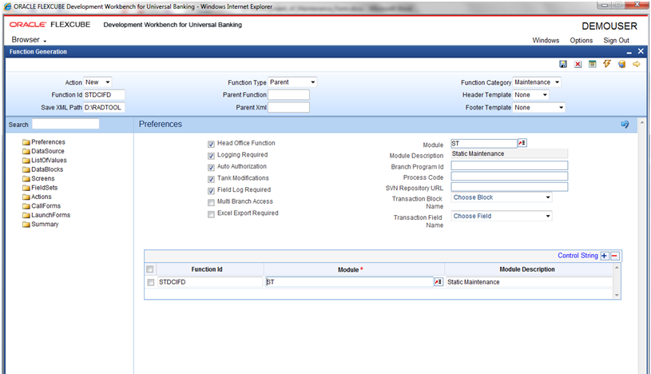The height and width of the screenshot is (374, 651).
Task: Click the Control String link
Action: pos(578,256)
